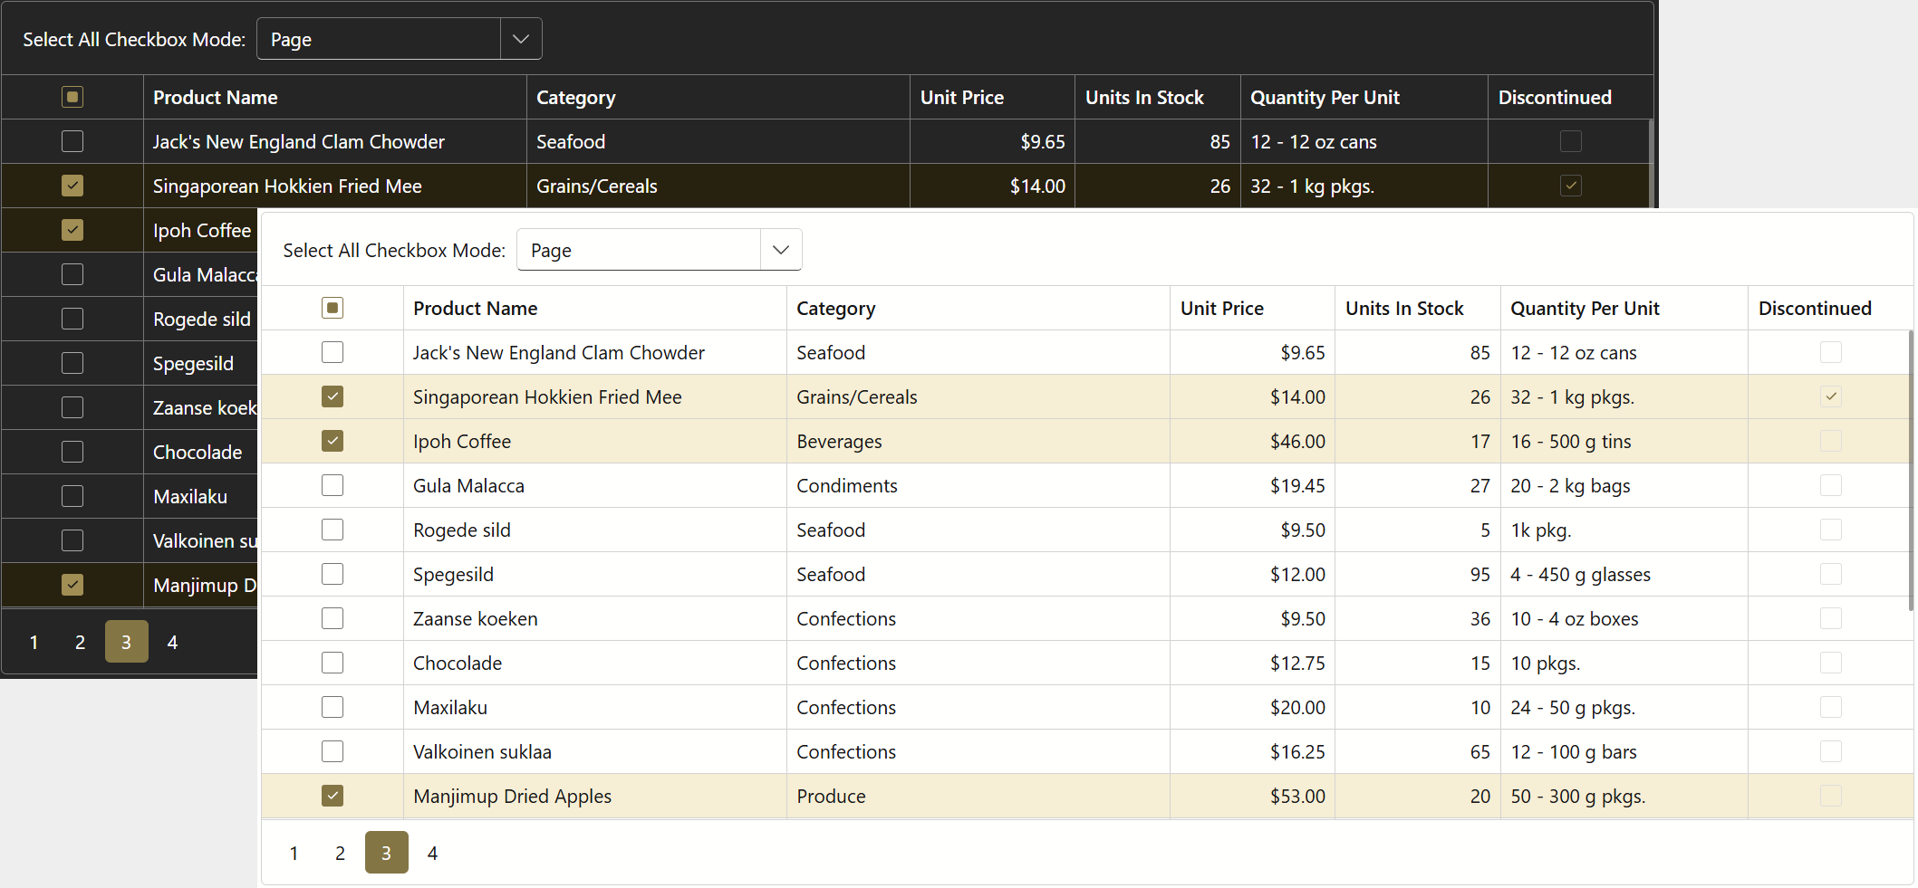1918x888 pixels.
Task: Click the light theme Page combo box field
Action: pos(639,250)
